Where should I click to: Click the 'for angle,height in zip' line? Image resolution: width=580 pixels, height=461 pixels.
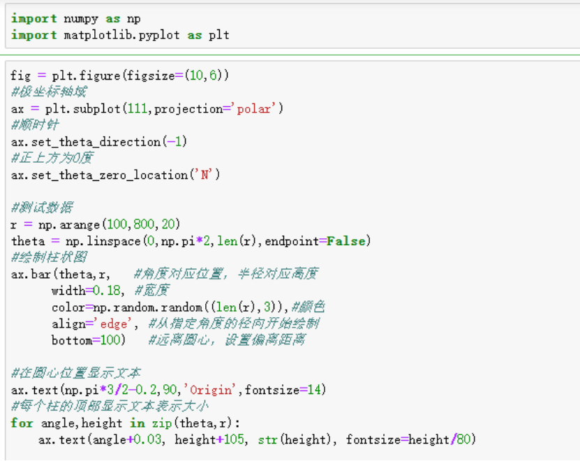(126, 423)
